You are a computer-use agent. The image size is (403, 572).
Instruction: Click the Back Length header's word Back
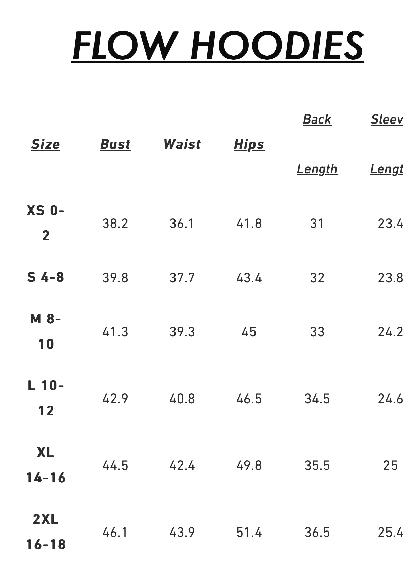(x=317, y=119)
